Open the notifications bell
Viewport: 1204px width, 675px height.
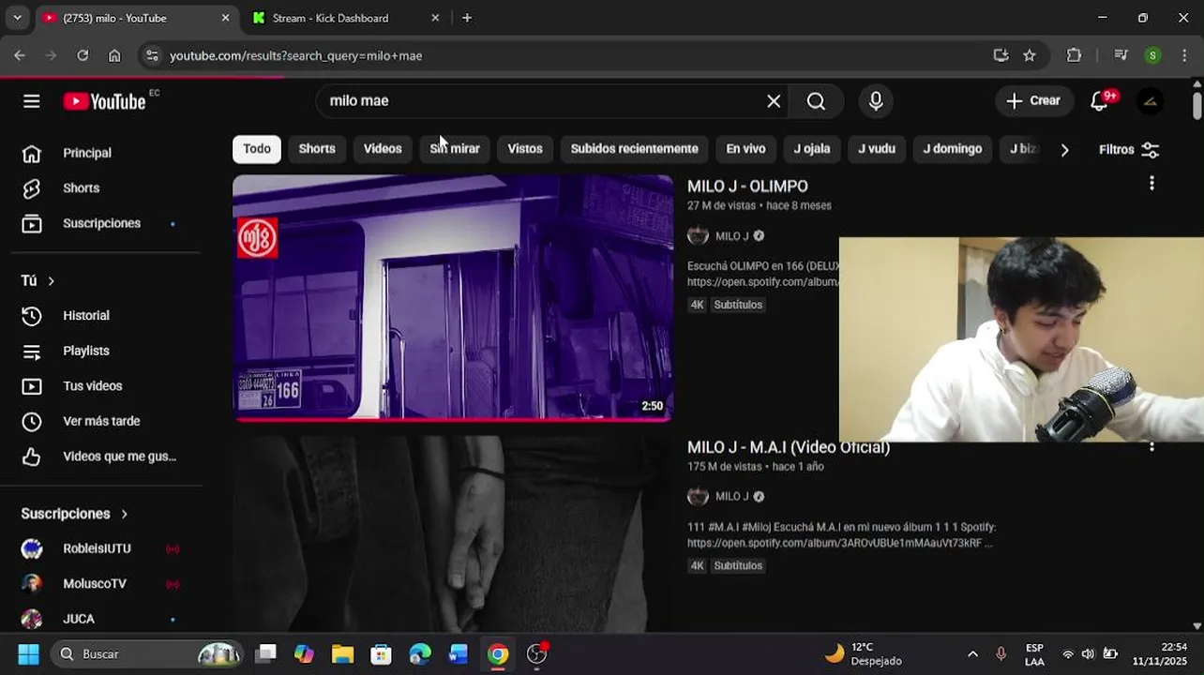tap(1099, 101)
